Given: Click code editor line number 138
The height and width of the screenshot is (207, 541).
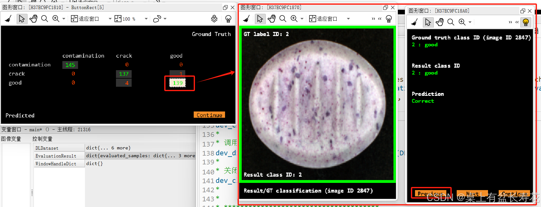Looking at the screenshot, I should click(x=208, y=153).
